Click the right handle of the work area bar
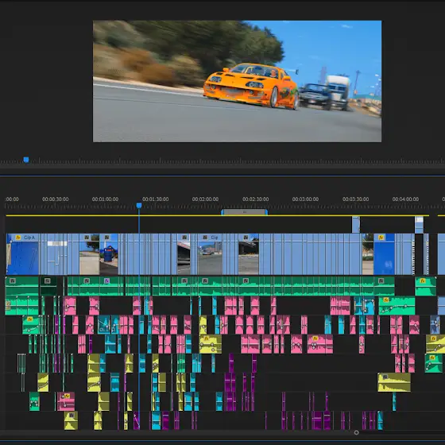The width and height of the screenshot is (445, 445). click(266, 212)
